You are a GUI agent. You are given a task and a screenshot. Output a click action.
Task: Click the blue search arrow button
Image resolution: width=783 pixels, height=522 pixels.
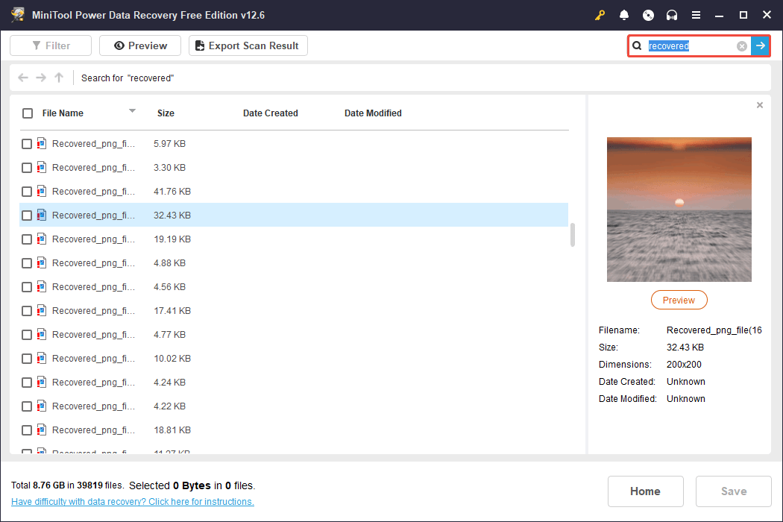pos(760,46)
